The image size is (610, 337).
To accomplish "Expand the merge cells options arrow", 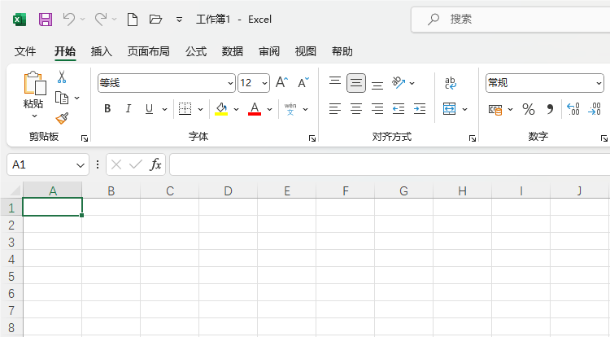I will coord(464,109).
